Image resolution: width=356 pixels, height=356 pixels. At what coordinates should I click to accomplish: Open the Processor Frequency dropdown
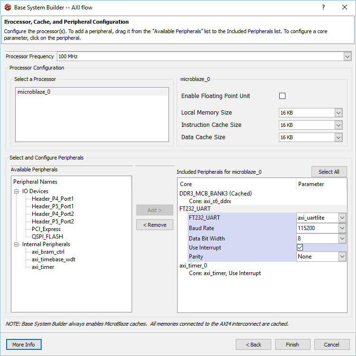coord(347,56)
